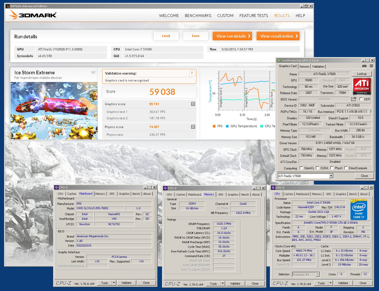Click the orange FPS legend swatch

click(214, 126)
